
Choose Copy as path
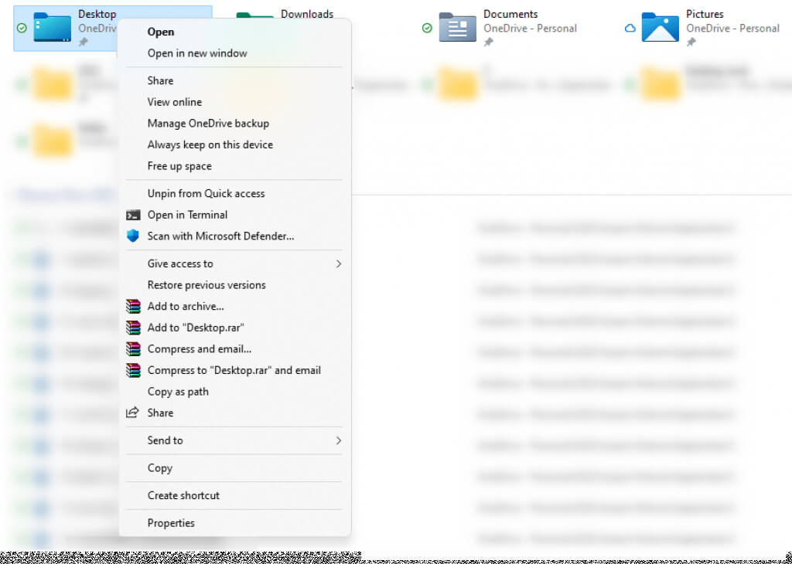178,392
